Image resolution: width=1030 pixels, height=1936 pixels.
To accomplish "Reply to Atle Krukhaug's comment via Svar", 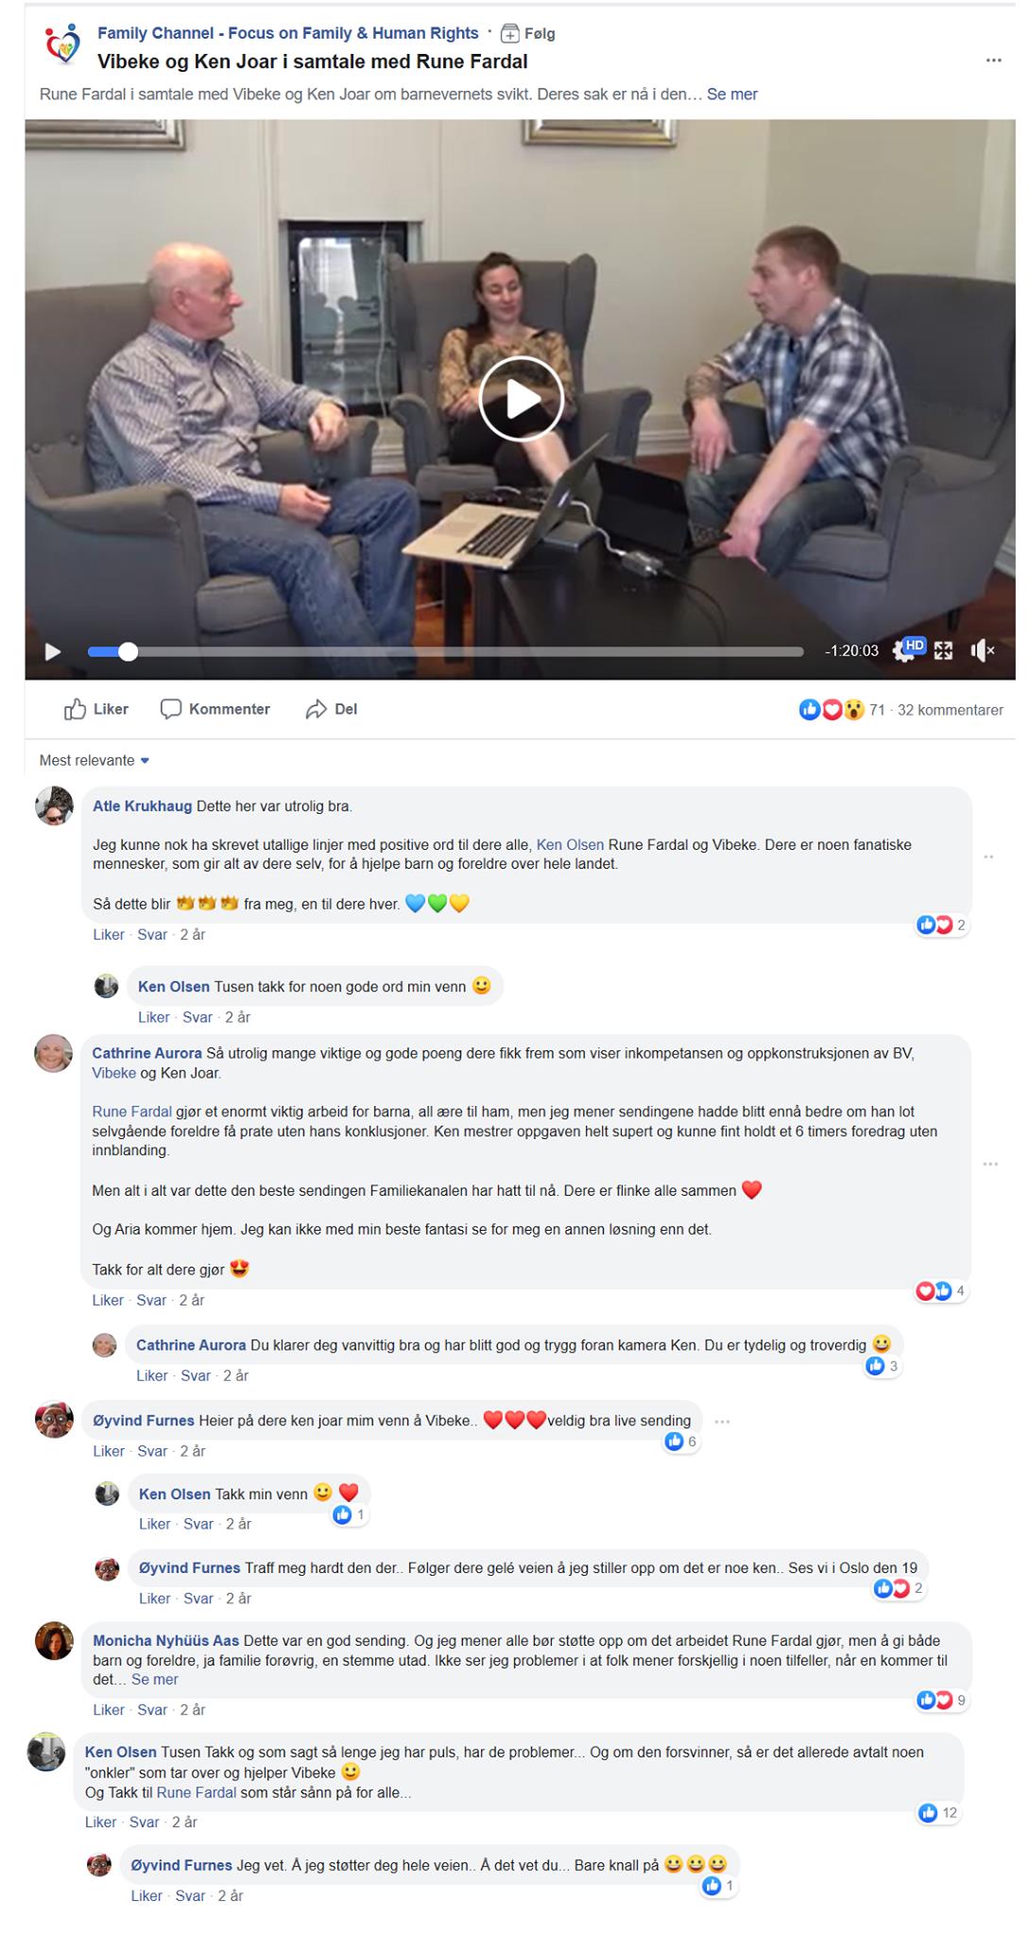I will [x=152, y=934].
